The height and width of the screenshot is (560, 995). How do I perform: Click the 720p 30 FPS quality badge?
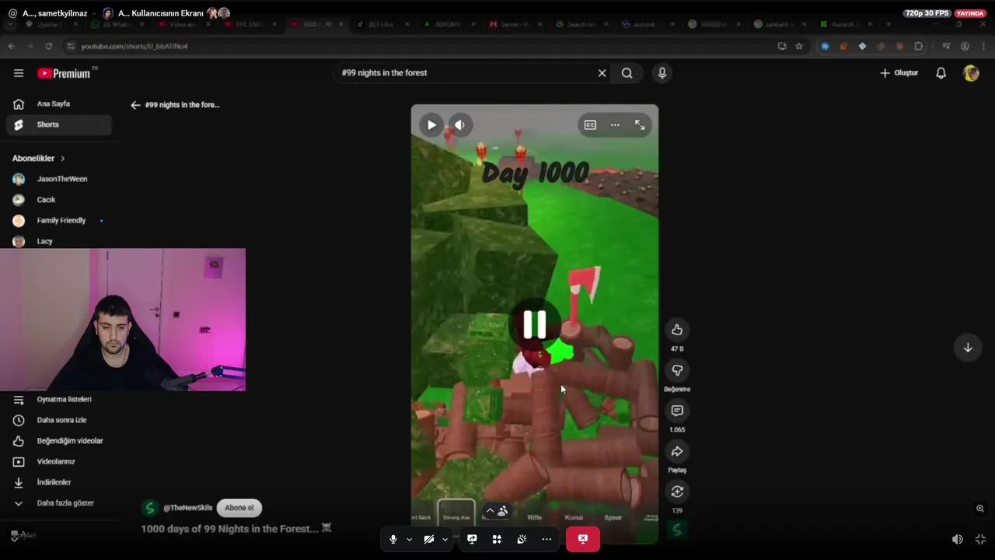[927, 13]
